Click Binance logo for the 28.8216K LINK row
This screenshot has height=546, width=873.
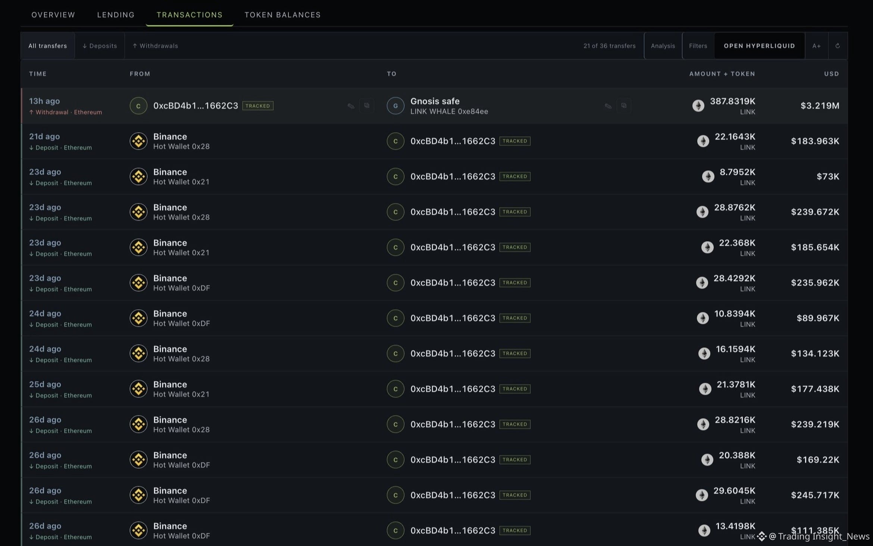[138, 425]
